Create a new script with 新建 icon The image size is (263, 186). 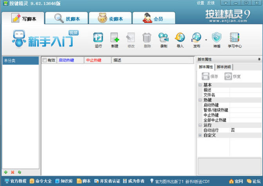(115, 40)
